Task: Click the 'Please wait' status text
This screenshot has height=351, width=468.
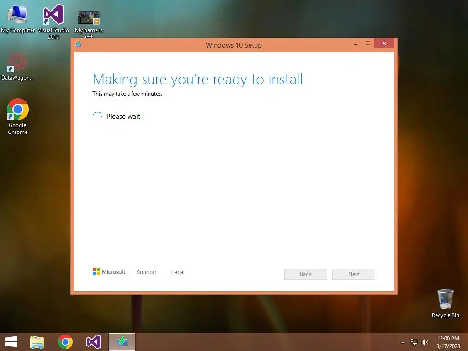Action: point(123,117)
